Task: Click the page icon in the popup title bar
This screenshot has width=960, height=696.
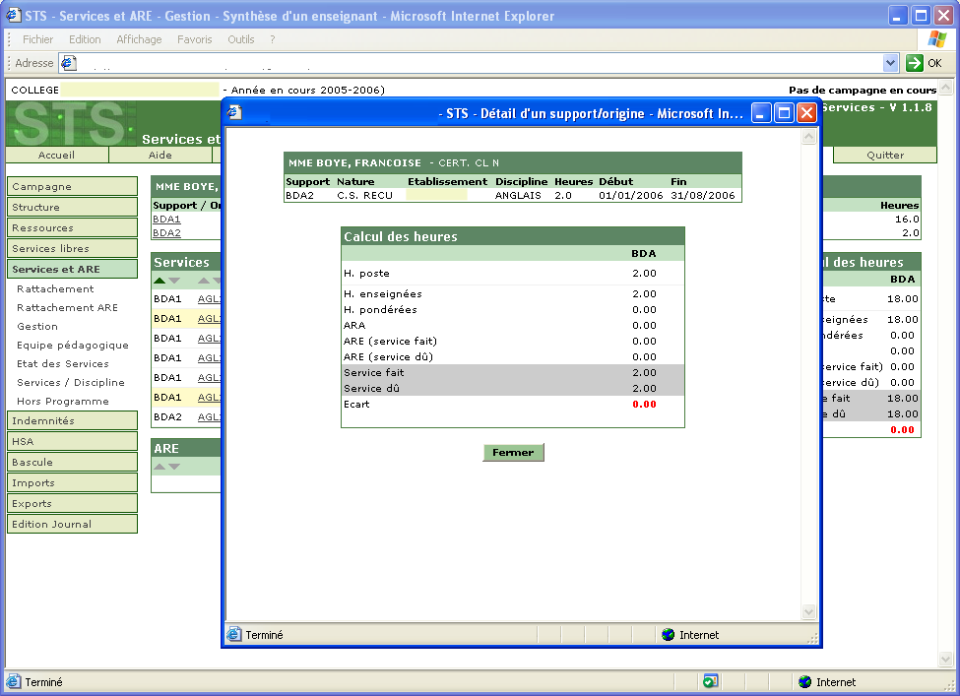Action: click(x=234, y=112)
